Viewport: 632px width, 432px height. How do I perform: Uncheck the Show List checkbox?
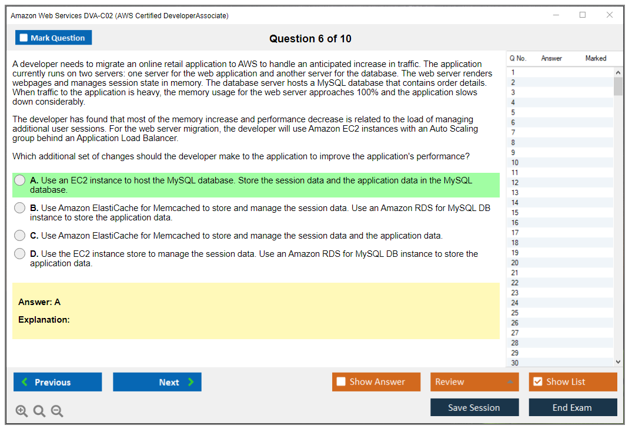point(537,382)
